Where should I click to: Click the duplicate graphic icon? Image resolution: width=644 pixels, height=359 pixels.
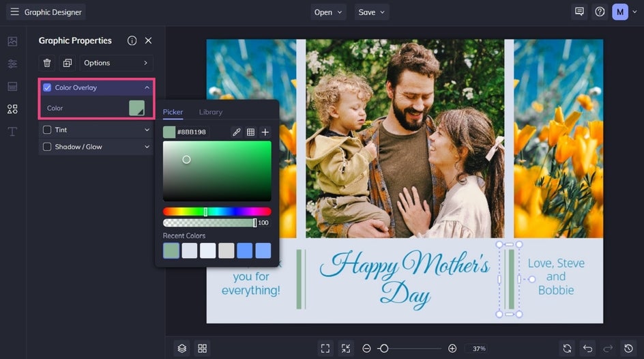[x=68, y=63]
